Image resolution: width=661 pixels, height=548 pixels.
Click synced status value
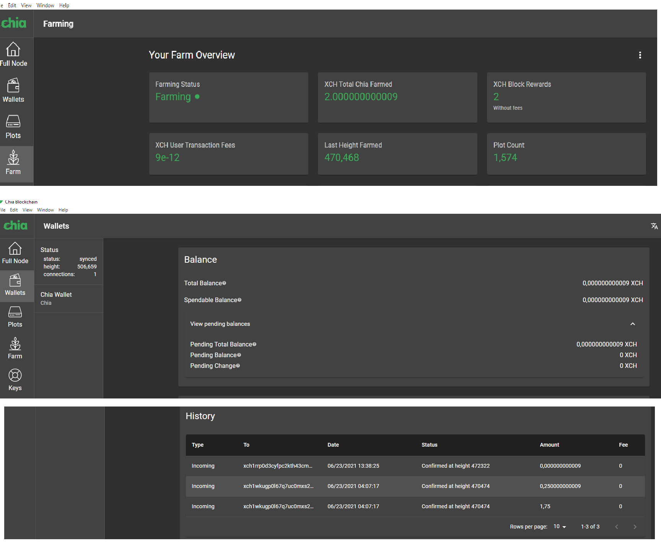[x=88, y=259]
